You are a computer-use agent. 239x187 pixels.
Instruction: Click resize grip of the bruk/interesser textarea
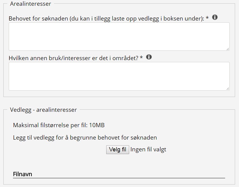pyautogui.click(x=228, y=89)
